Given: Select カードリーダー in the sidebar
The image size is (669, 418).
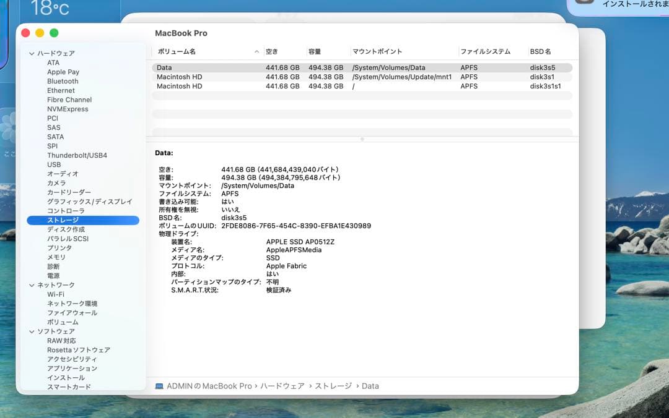Looking at the screenshot, I should click(69, 192).
